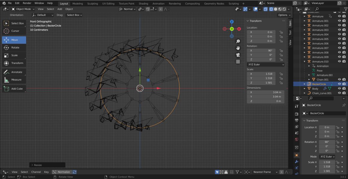Image resolution: width=348 pixels, height=179 pixels.
Task: Toggle the X-ray display button
Action: coord(265,9)
